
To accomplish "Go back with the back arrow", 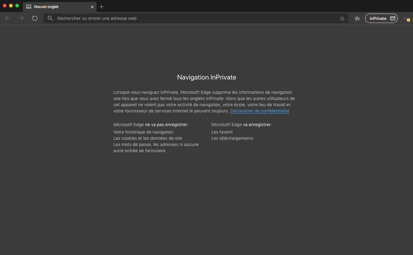I will coord(8,18).
